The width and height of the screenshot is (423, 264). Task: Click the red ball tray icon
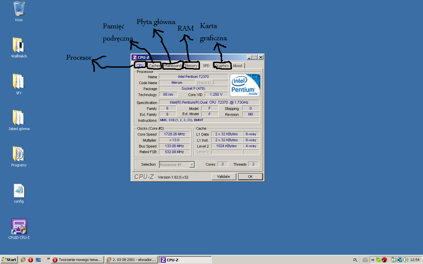click(x=384, y=260)
